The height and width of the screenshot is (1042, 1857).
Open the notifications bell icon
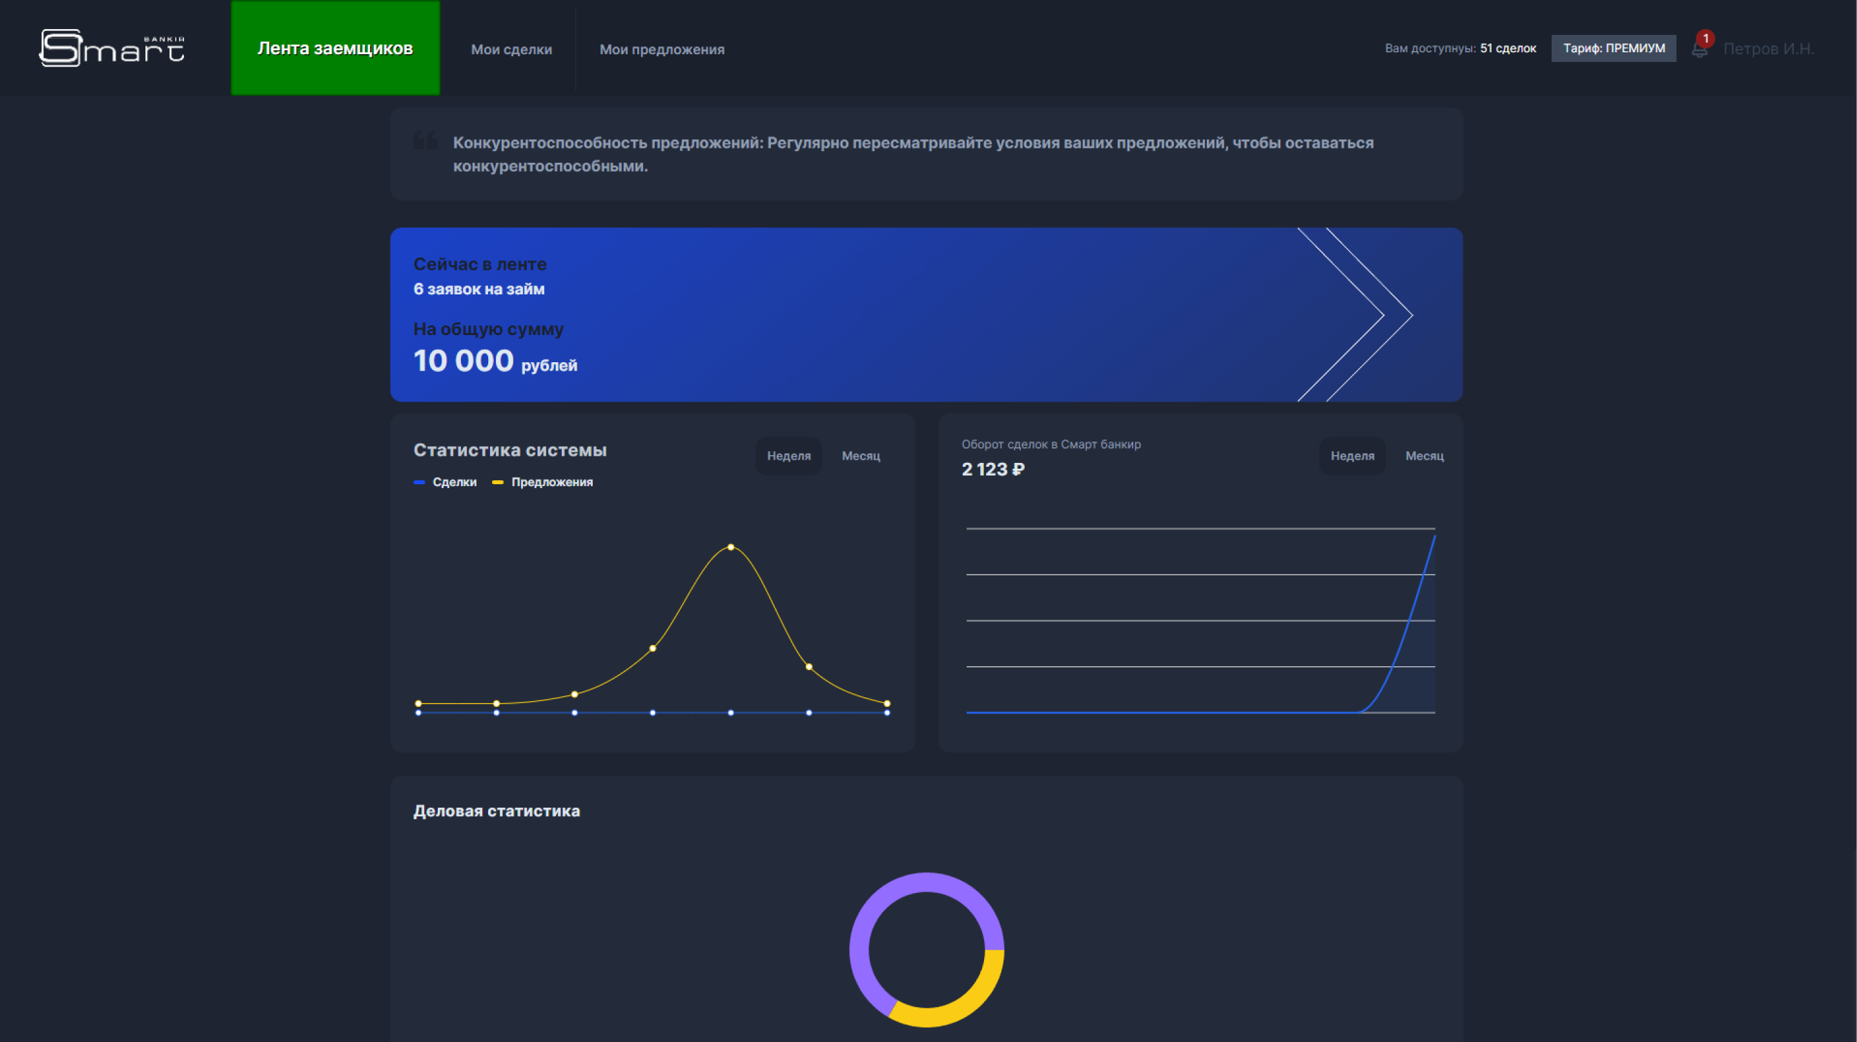(x=1699, y=49)
